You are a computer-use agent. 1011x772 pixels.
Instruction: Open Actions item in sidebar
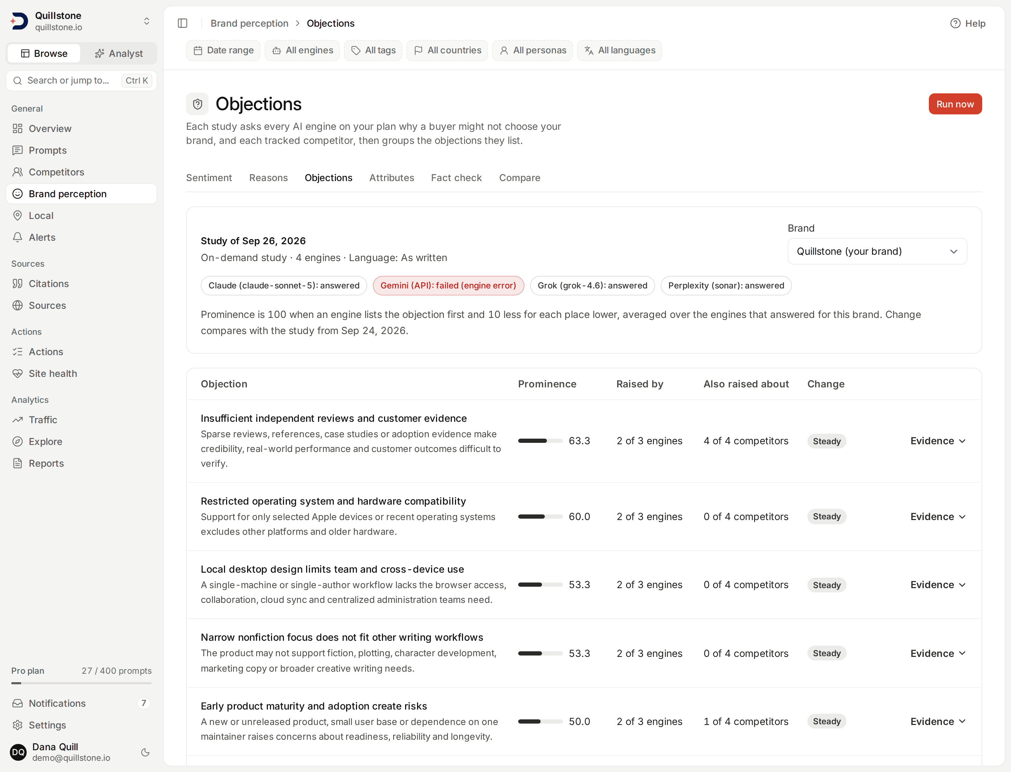[81, 352]
